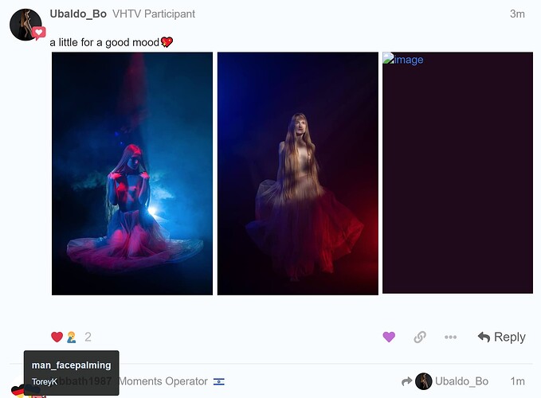Click the VHTV Participant title

[x=154, y=14]
